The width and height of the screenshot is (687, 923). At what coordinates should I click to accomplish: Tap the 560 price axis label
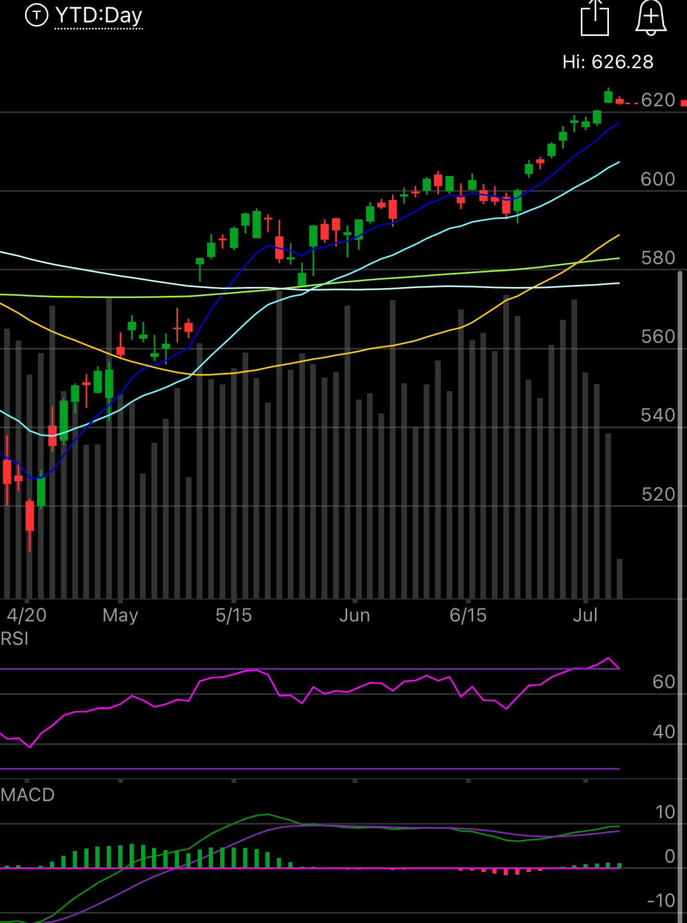pyautogui.click(x=658, y=336)
